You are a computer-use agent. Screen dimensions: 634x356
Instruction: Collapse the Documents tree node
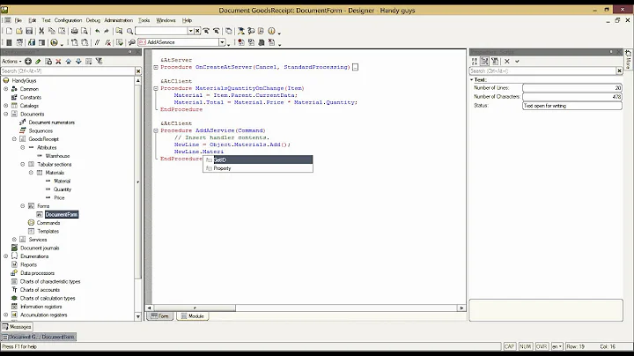[x=6, y=114]
